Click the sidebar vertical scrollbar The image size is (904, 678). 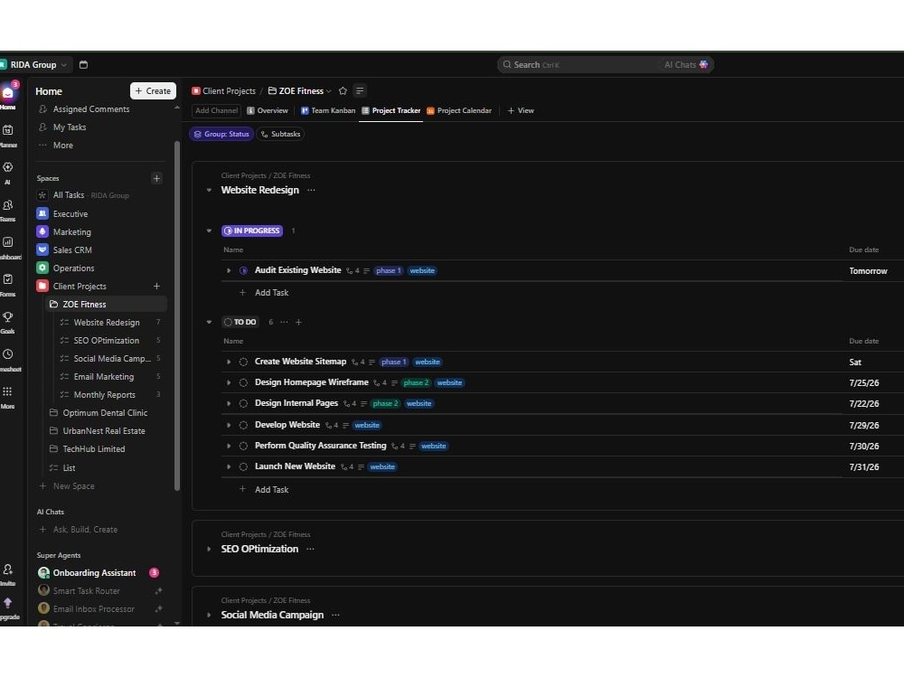(177, 315)
